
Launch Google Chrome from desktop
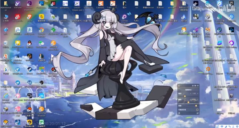(x=41, y=30)
